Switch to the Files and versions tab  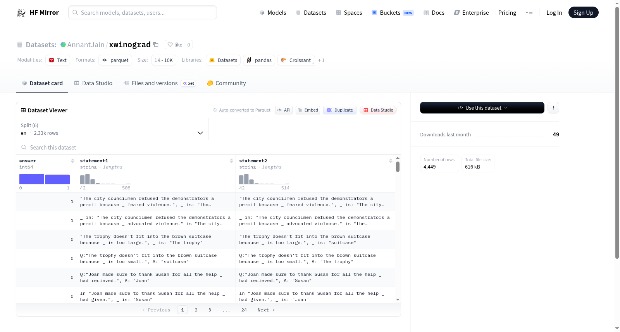pyautogui.click(x=160, y=83)
